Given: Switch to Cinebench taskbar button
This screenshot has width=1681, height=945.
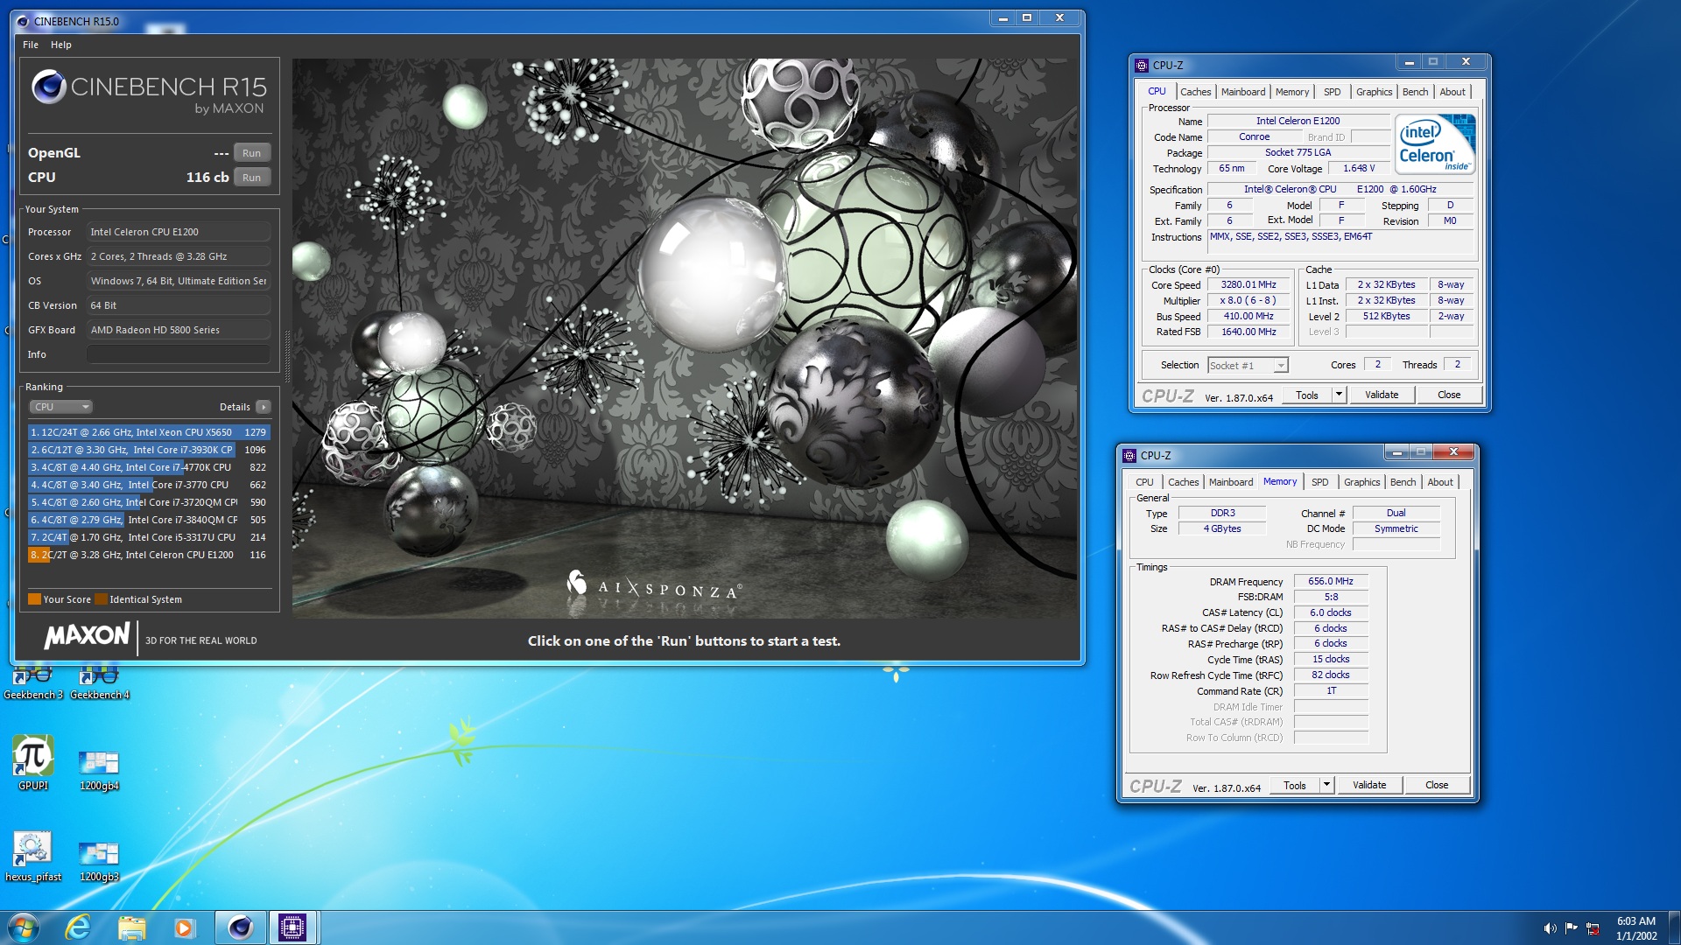Looking at the screenshot, I should pos(240,927).
